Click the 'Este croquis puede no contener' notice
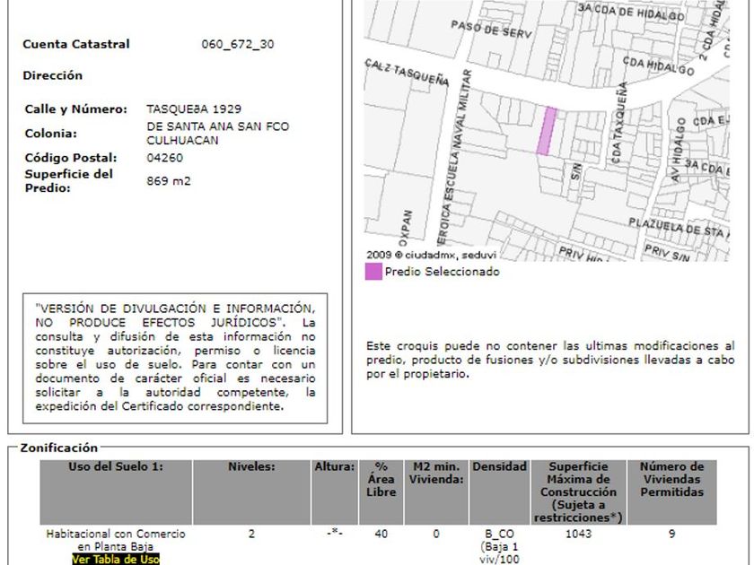Viewport: 754px width, 565px height. pos(550,360)
